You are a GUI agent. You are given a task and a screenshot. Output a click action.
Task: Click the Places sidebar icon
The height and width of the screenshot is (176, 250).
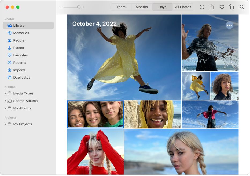click(10, 48)
